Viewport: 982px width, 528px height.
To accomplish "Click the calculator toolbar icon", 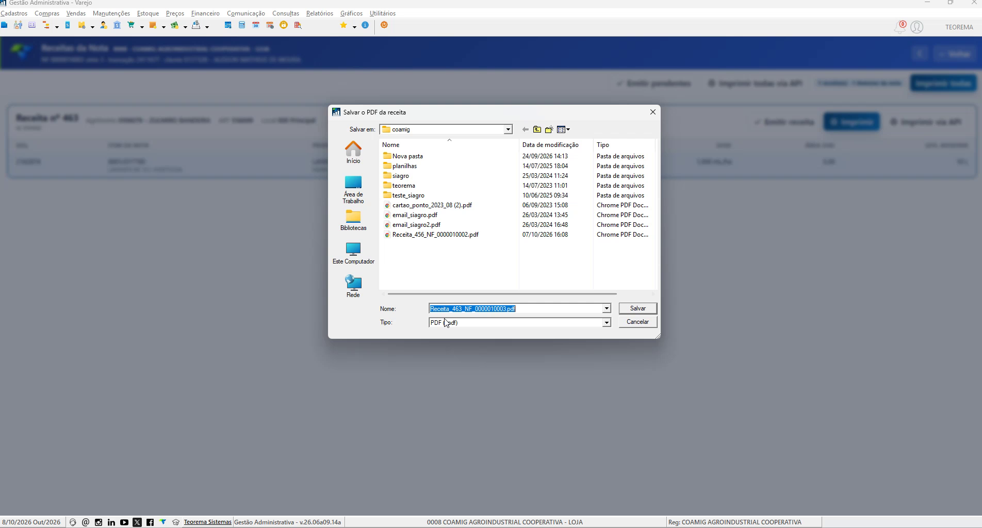I will (242, 25).
